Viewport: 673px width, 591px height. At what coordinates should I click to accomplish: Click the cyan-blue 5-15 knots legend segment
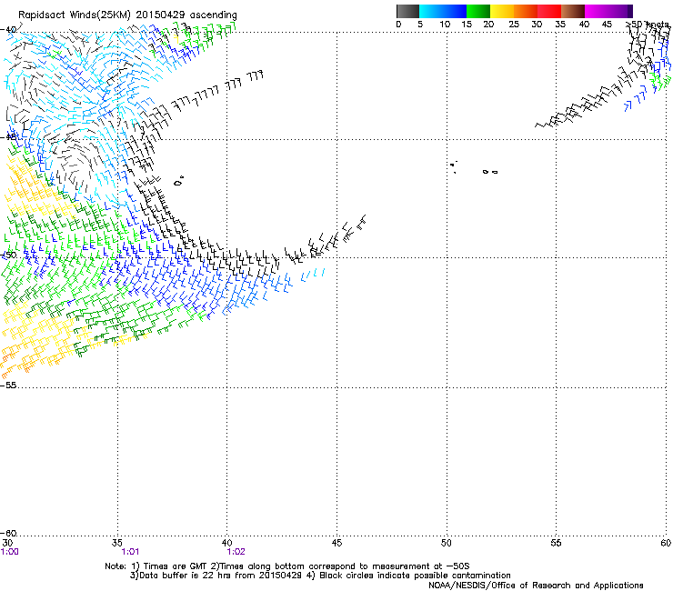(x=443, y=11)
